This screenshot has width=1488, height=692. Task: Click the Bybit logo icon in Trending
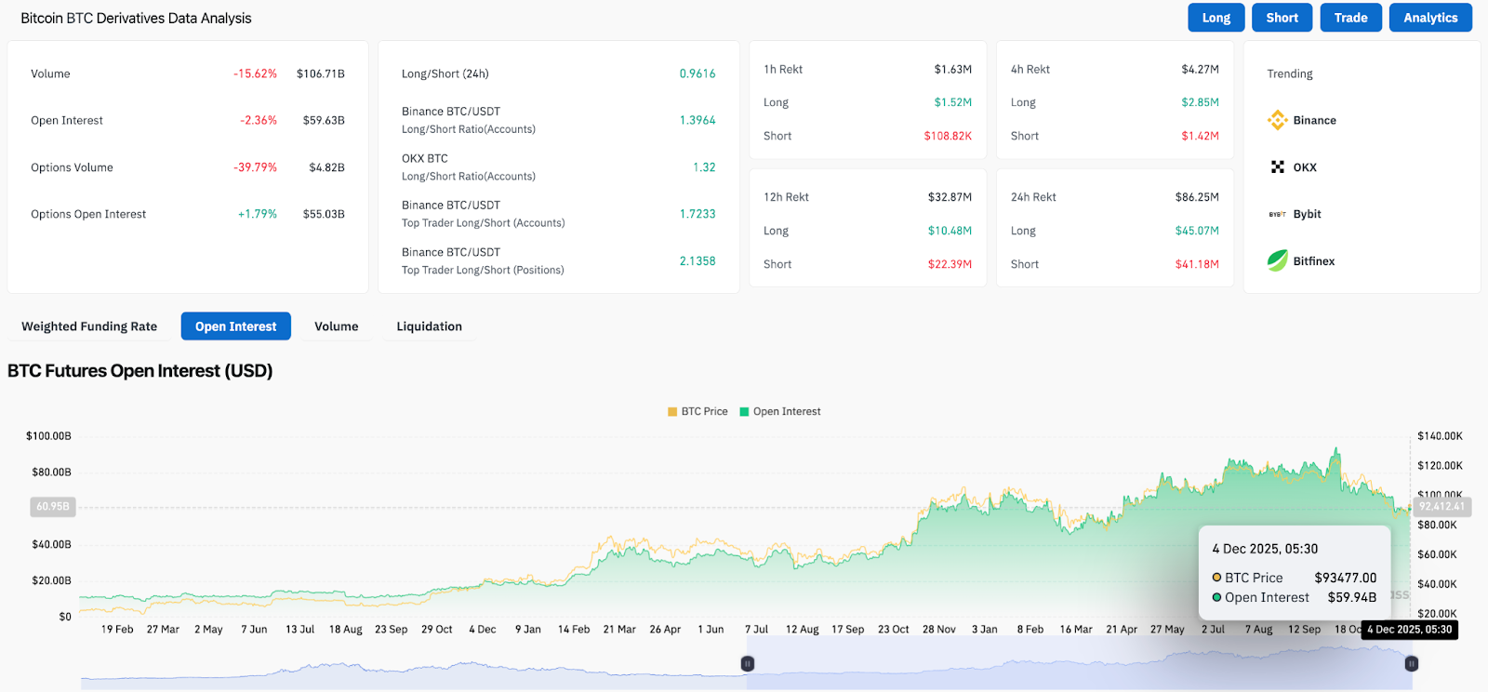point(1277,214)
